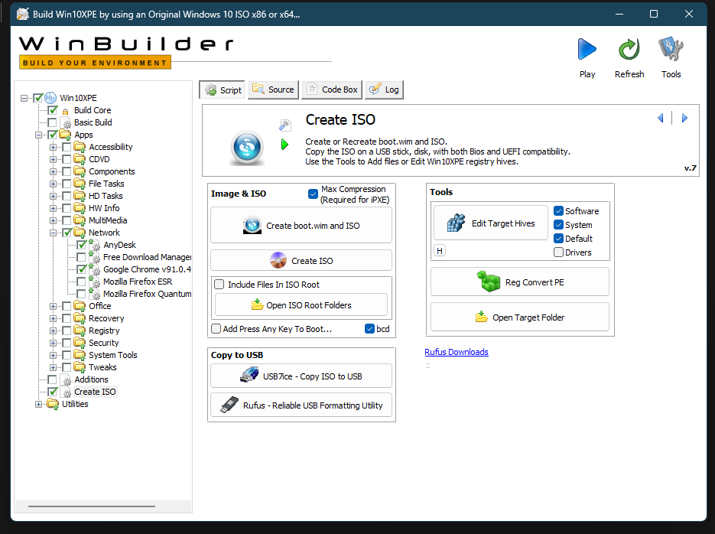Collapse the Win10XPE root node

tap(24, 98)
